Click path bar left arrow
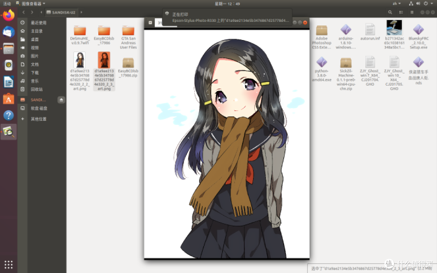This screenshot has width=437, height=273. coord(41,12)
